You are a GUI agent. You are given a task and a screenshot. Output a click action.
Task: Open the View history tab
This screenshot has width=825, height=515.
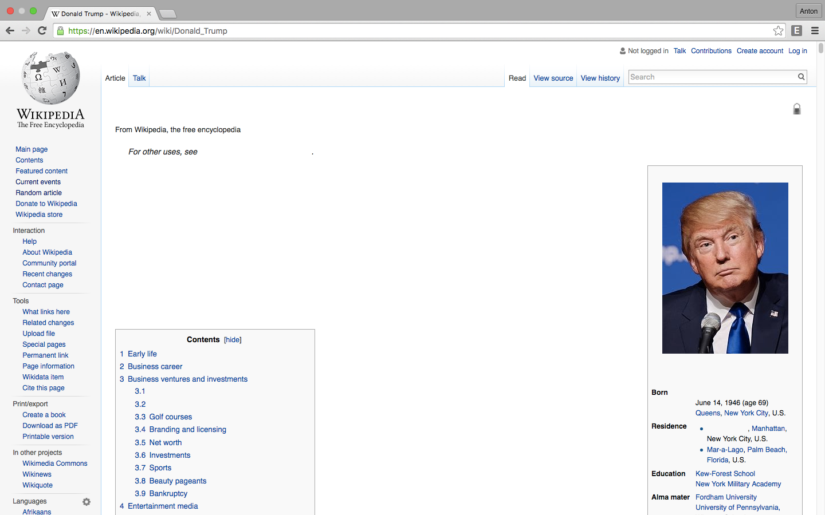(x=600, y=78)
